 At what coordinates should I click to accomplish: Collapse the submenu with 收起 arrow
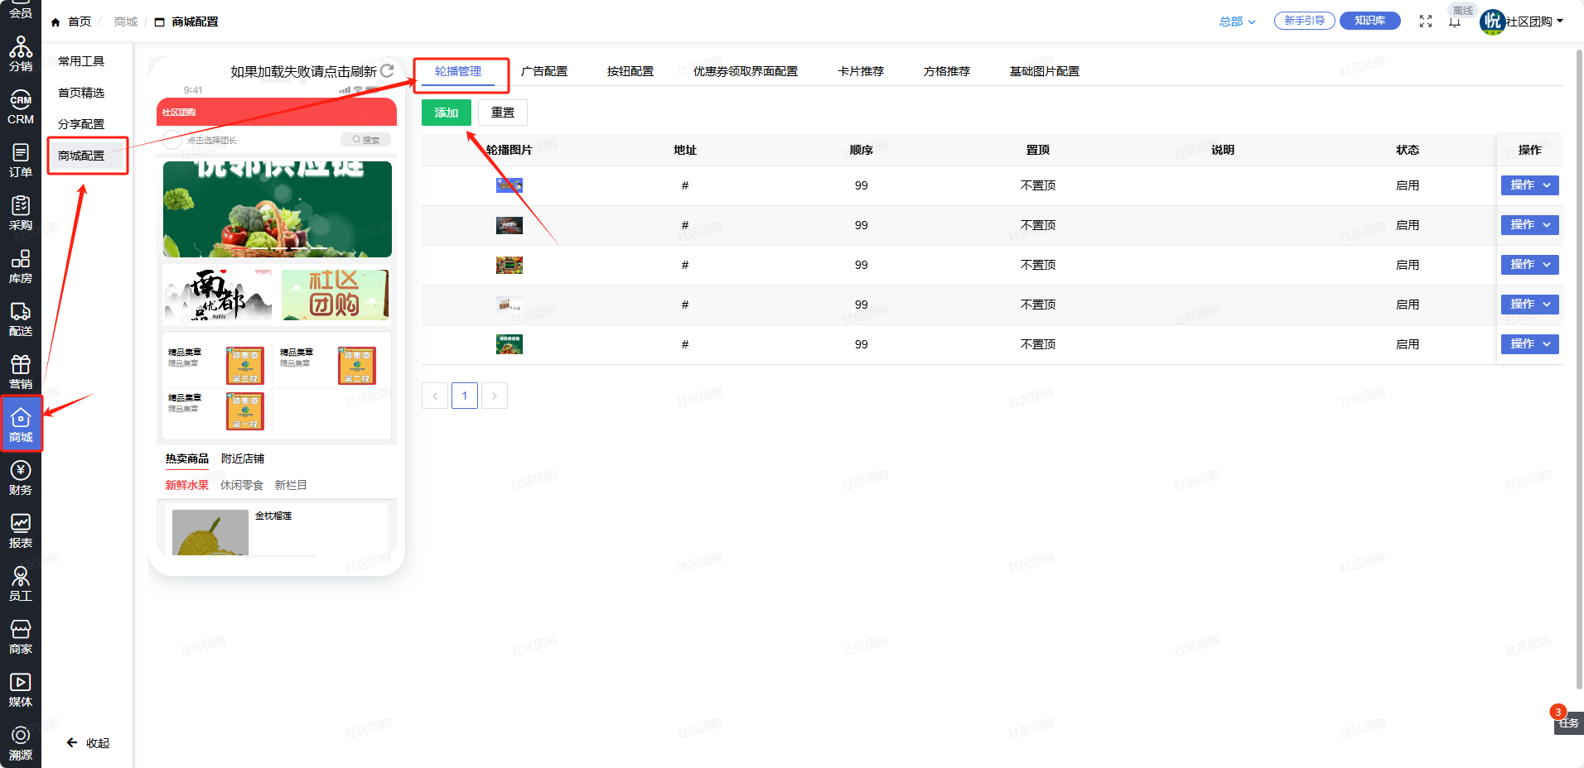(88, 743)
